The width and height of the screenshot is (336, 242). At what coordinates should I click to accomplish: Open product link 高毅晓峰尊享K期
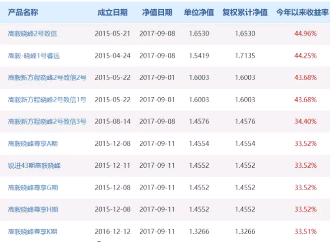click(33, 232)
